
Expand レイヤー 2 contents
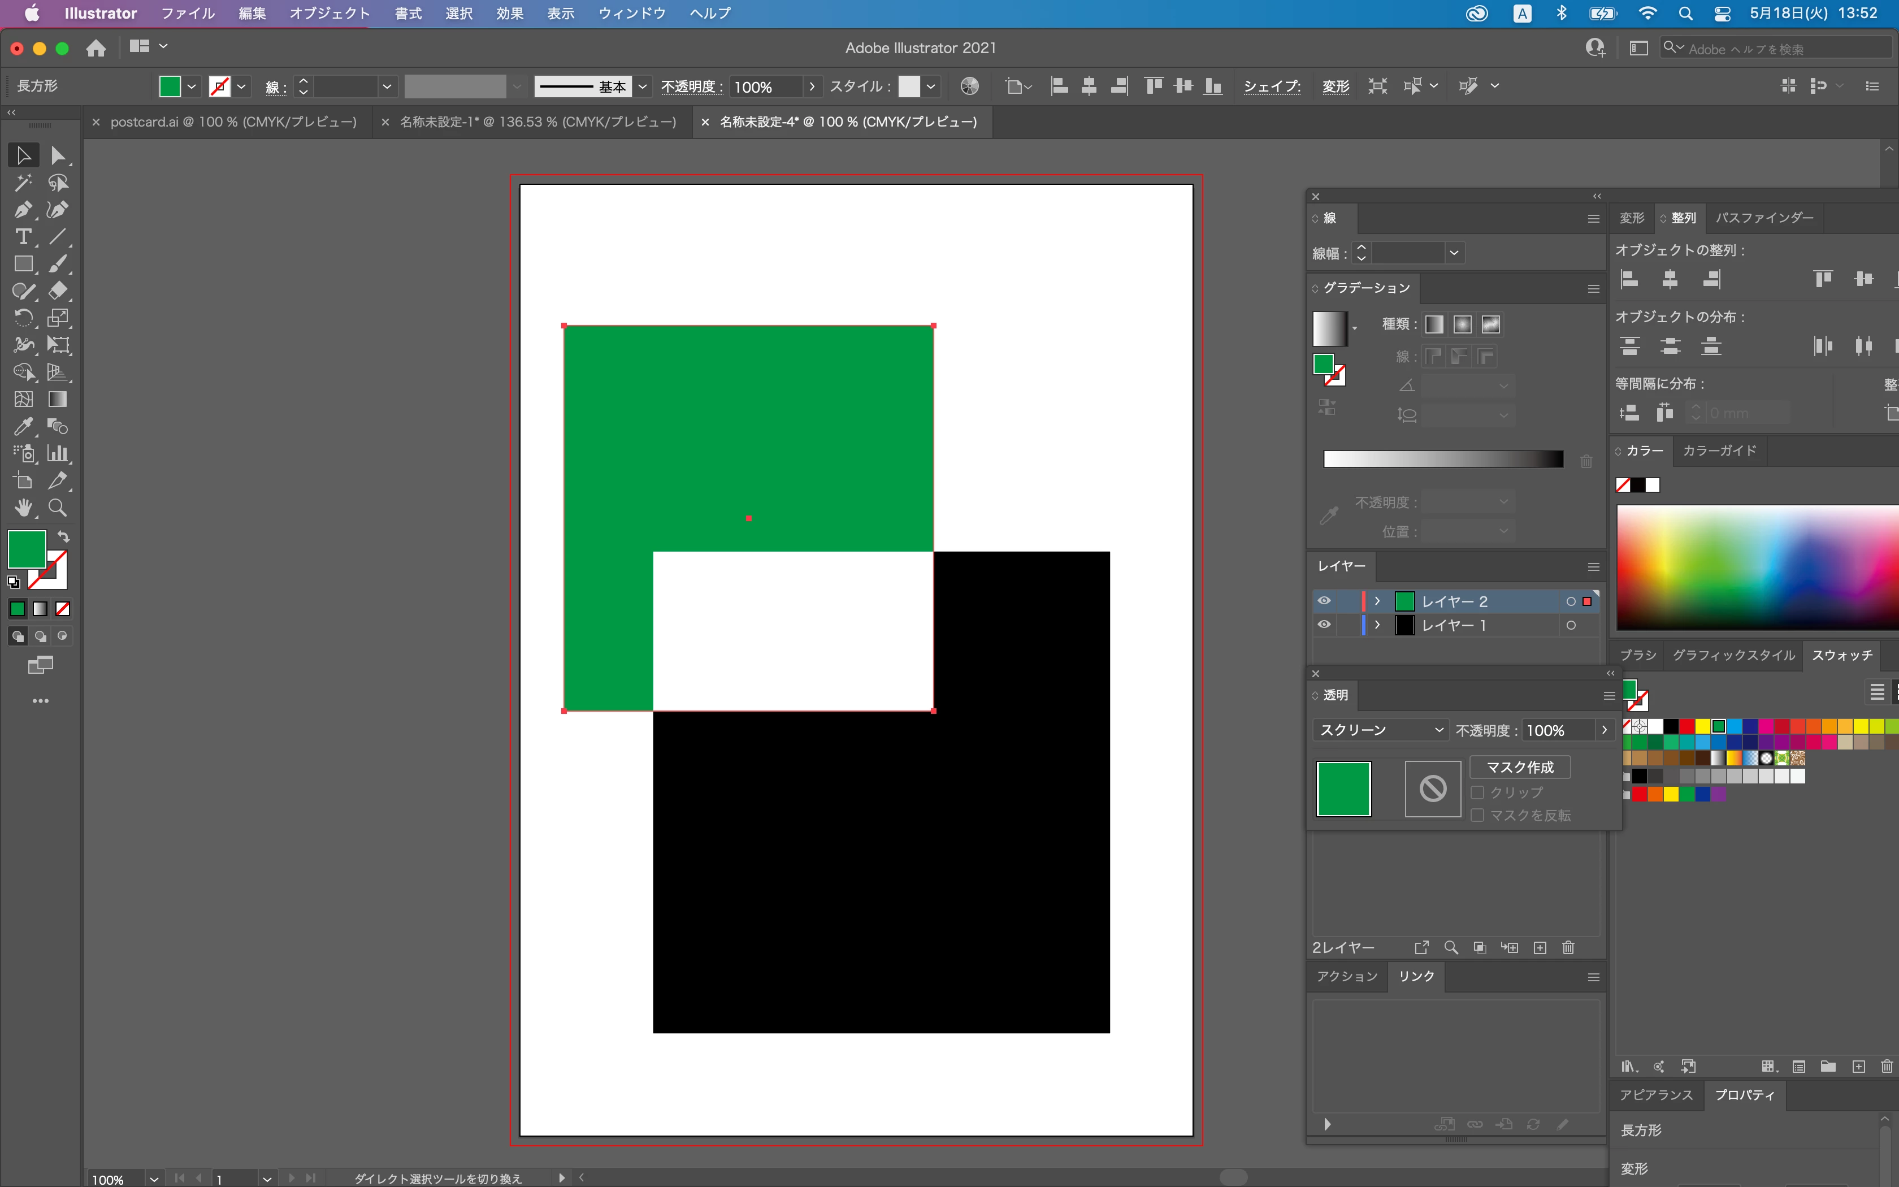point(1377,601)
